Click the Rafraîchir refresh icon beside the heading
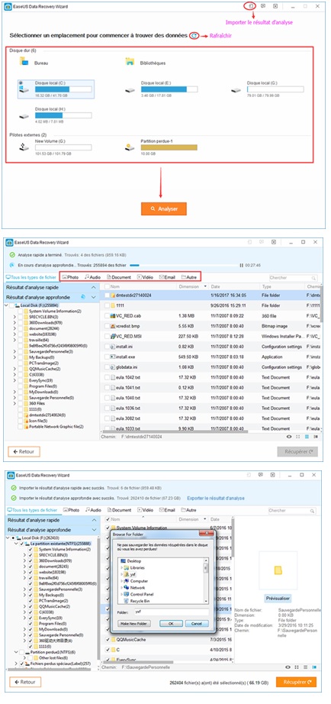 [194, 35]
